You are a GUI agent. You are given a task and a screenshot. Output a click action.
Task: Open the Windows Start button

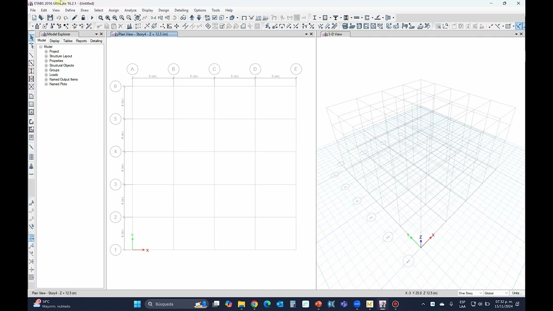[x=137, y=304]
